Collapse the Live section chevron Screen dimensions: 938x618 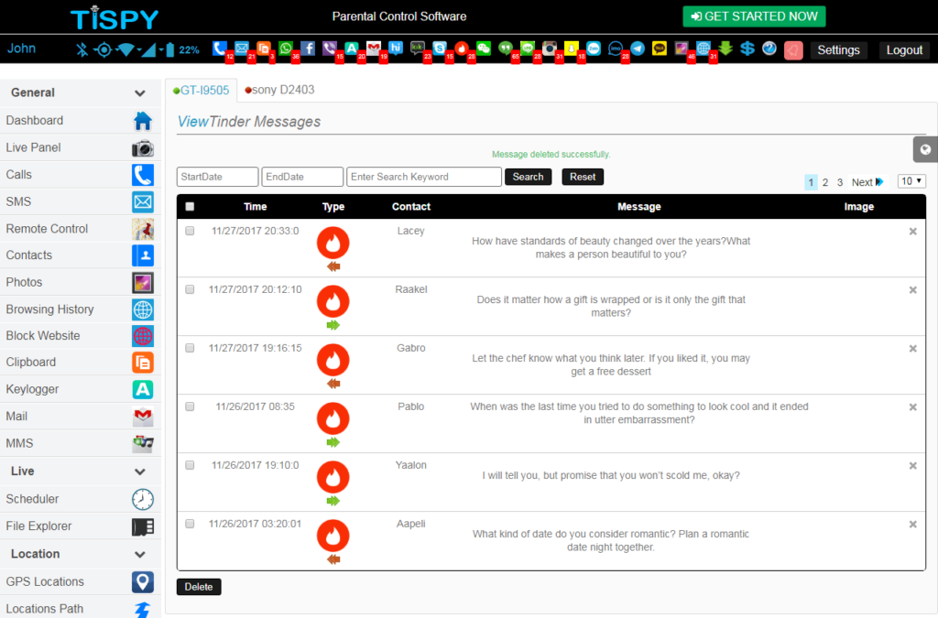[140, 472]
